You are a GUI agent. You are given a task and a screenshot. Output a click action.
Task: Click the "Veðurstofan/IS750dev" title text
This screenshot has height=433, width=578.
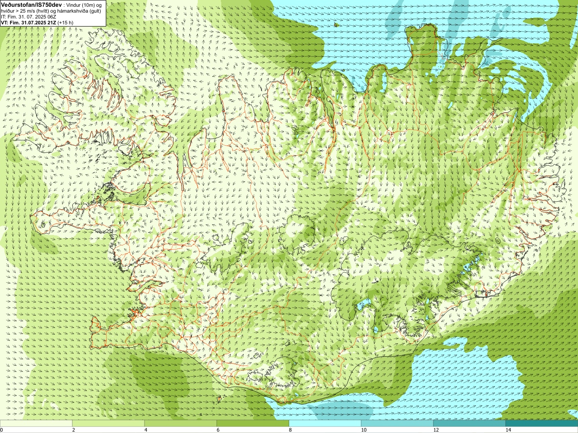click(x=32, y=5)
